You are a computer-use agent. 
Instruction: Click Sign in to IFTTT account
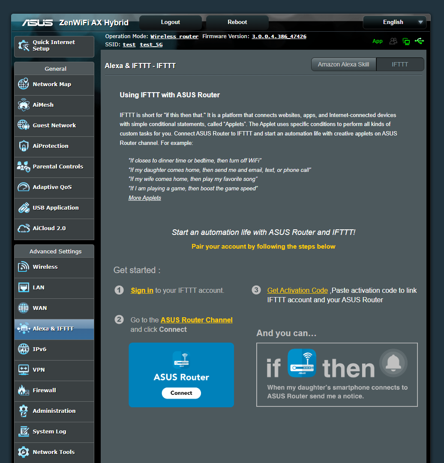tap(141, 290)
